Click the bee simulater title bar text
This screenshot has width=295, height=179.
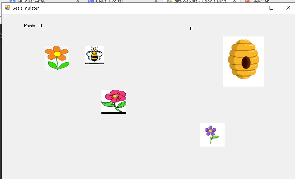click(x=25, y=8)
